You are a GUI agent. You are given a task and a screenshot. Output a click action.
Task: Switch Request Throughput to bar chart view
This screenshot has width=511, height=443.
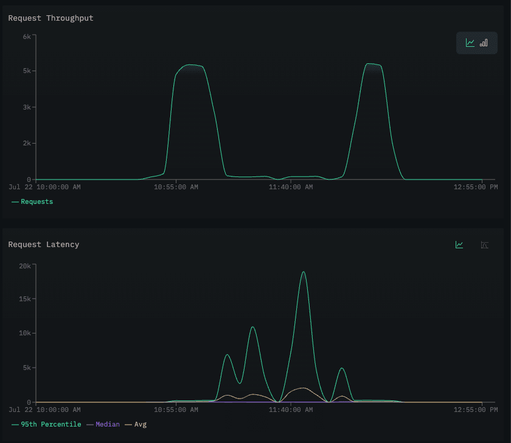pos(484,43)
